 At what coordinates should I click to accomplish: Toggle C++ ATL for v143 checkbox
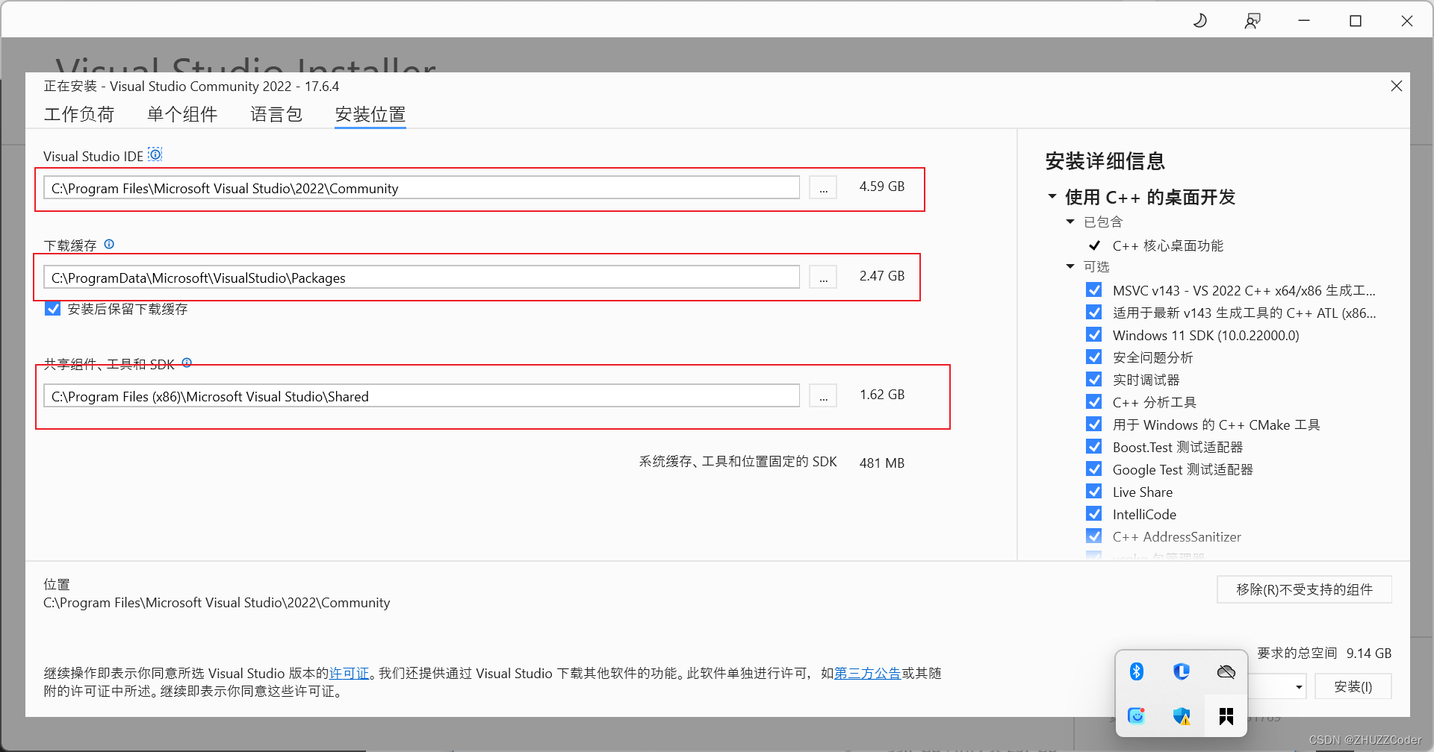coord(1094,312)
